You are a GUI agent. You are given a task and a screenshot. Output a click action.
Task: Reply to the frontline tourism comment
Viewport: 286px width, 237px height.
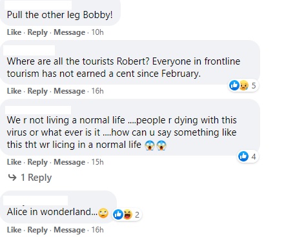coord(37,91)
